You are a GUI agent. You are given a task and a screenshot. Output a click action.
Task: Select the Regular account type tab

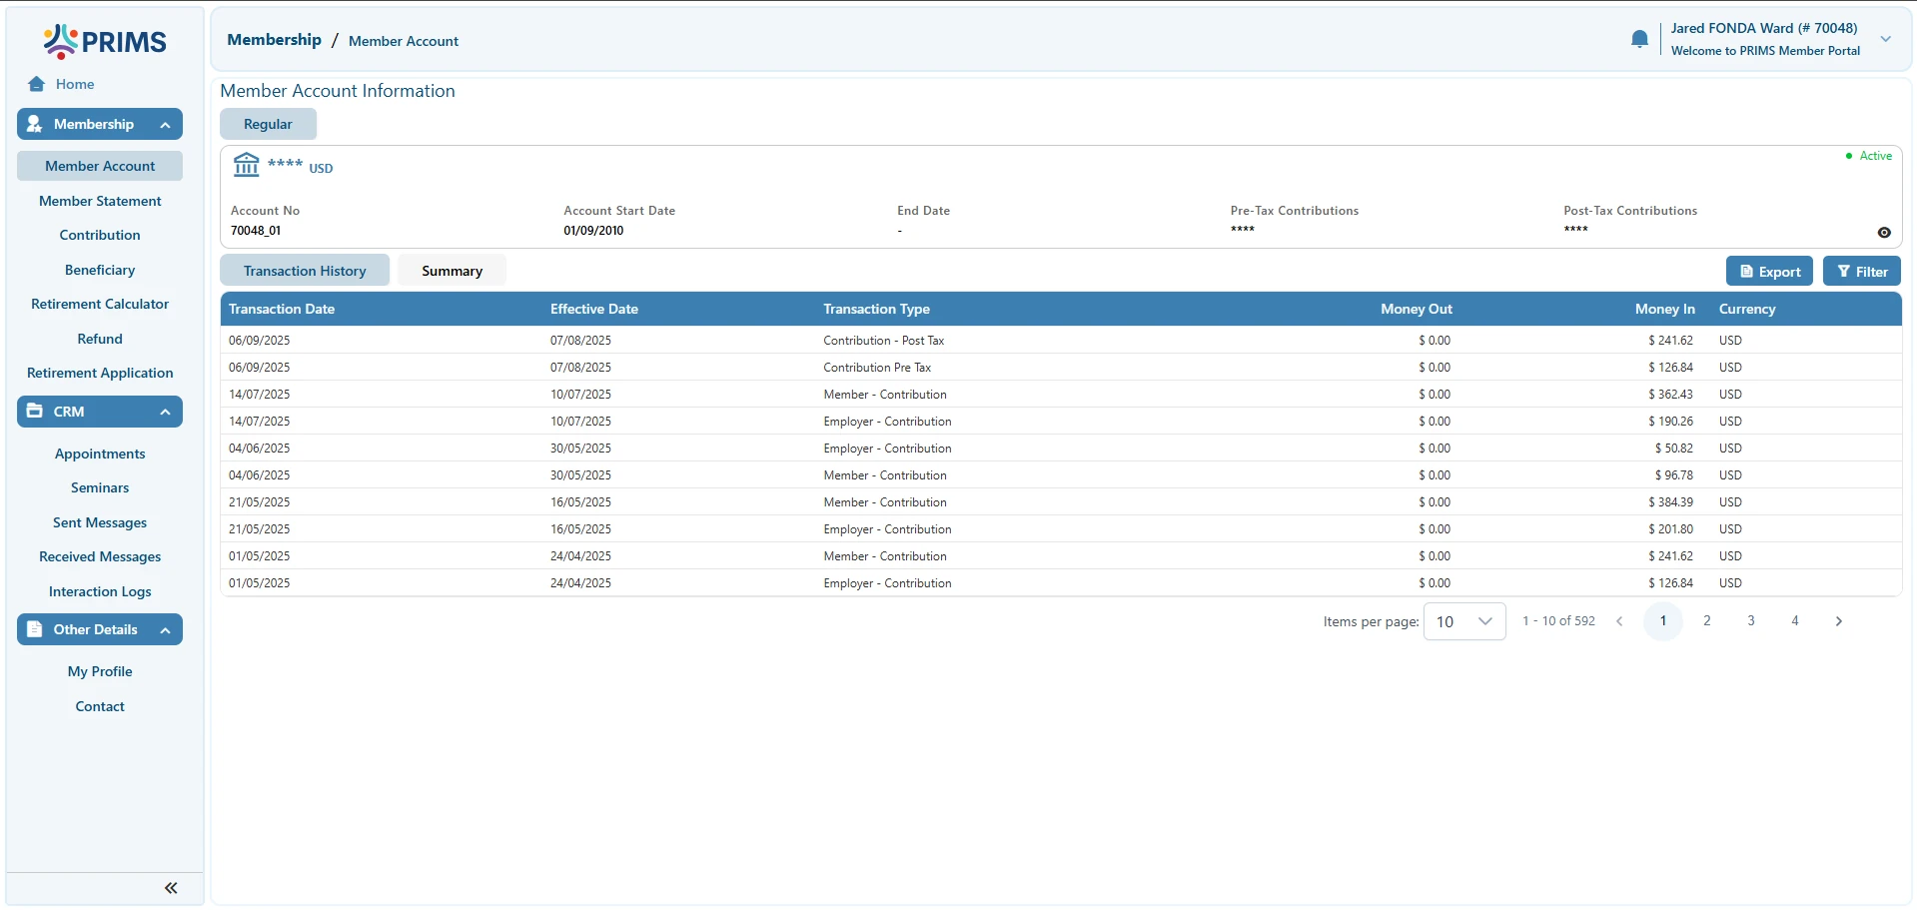click(268, 124)
